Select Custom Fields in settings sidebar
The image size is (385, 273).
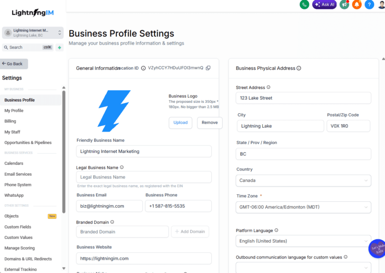(x=18, y=227)
